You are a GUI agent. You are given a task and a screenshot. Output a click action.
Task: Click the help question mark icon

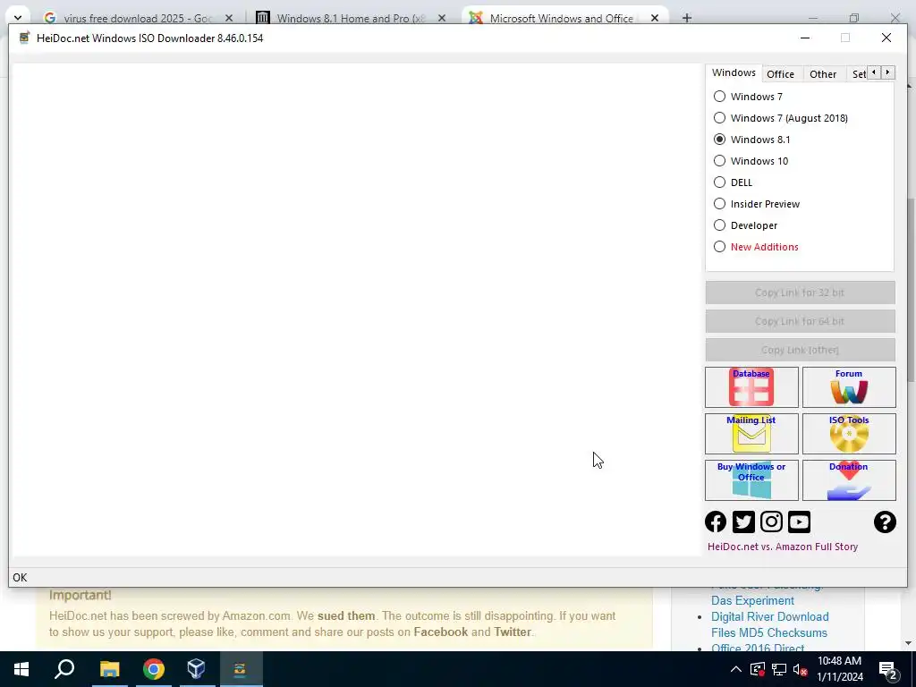(x=885, y=522)
